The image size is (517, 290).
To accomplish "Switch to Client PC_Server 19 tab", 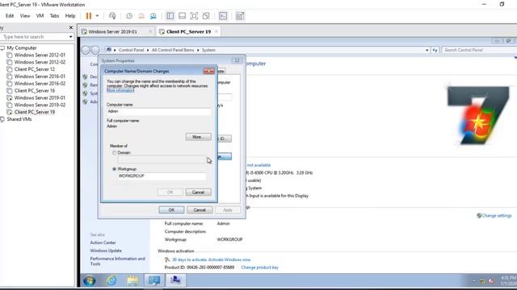I will click(188, 31).
